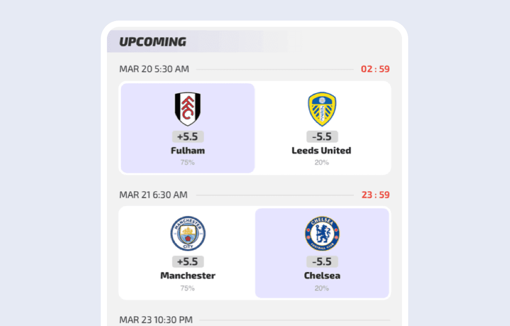510x326 pixels.
Task: Choose the Chelsea team name
Action: tap(322, 276)
